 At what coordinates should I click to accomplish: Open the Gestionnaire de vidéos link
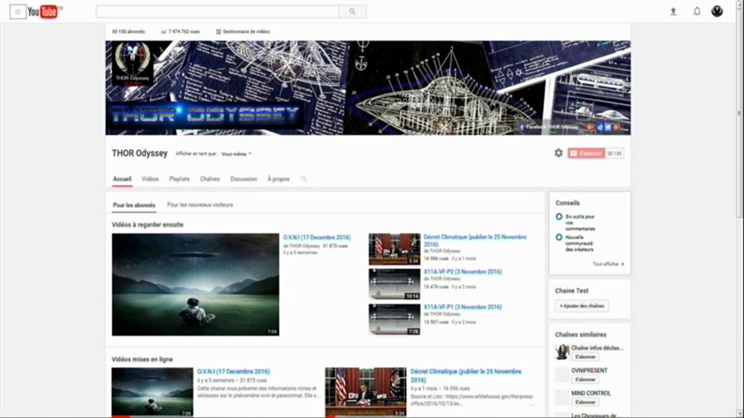243,32
